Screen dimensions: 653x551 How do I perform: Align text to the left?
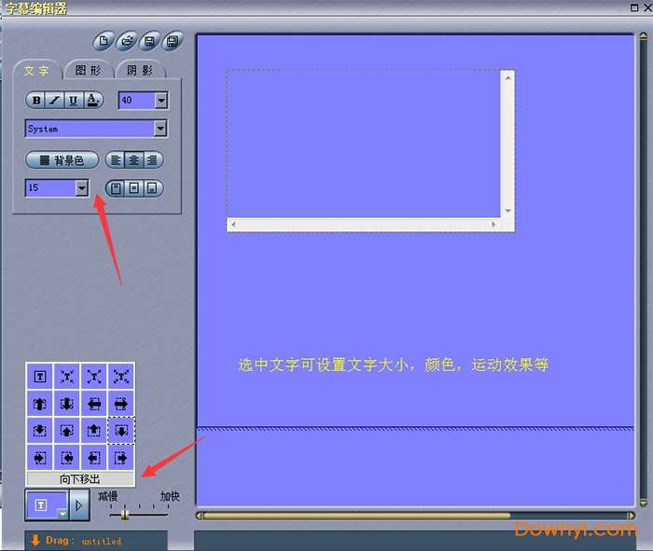(x=116, y=160)
